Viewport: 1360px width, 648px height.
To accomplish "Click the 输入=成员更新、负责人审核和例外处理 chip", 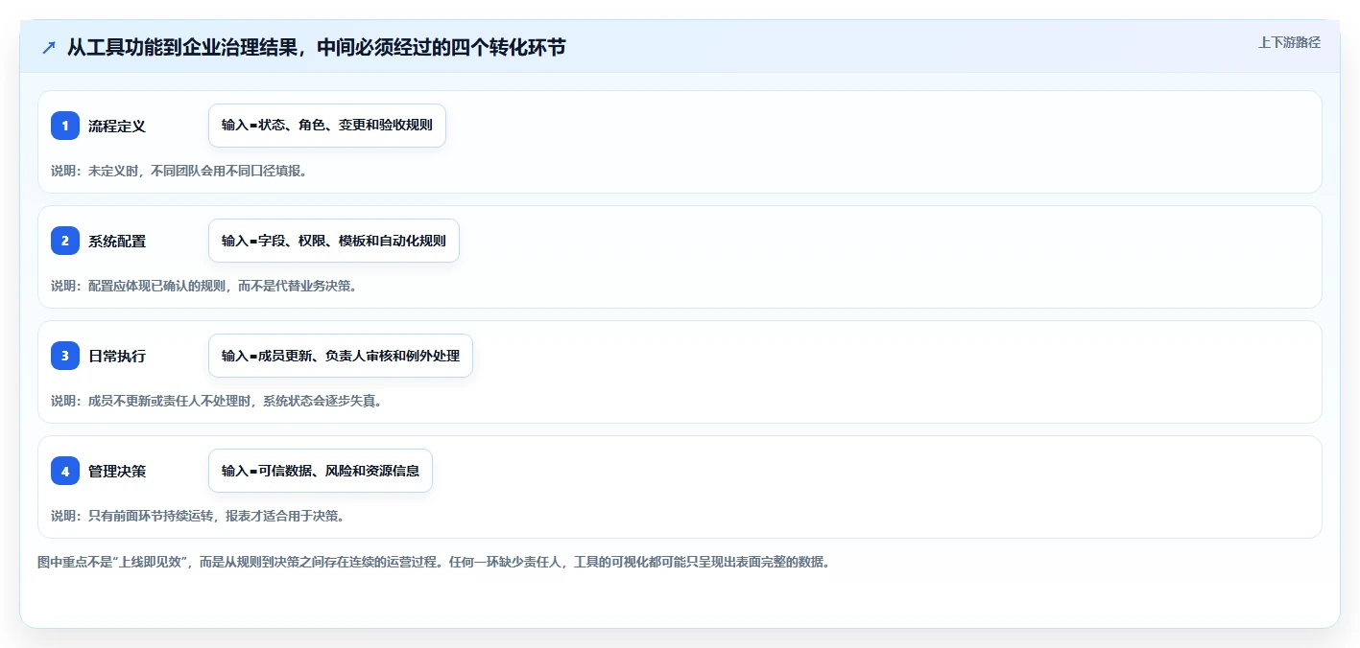I will coord(341,356).
